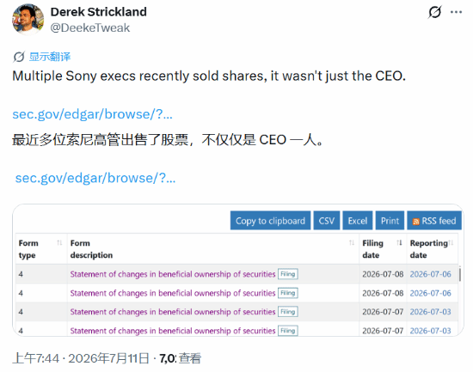Open the first sec.gov/edgar/browse link

point(92,114)
